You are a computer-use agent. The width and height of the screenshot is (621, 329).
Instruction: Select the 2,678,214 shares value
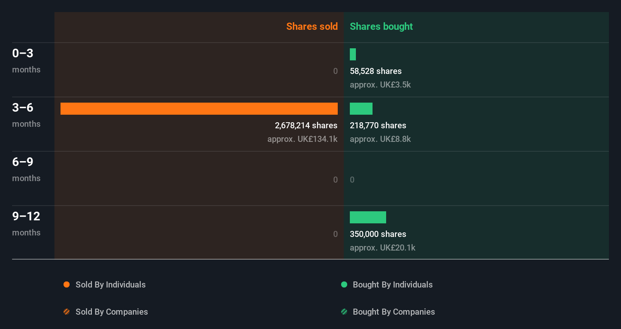[x=306, y=125]
